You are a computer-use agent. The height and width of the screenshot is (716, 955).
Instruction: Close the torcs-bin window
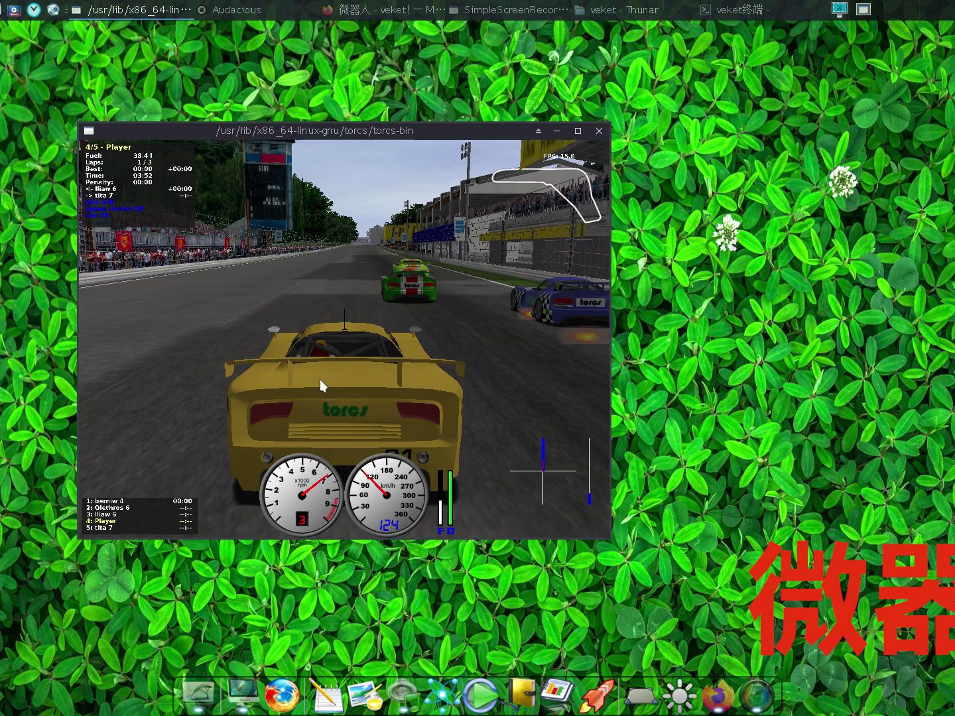point(599,131)
